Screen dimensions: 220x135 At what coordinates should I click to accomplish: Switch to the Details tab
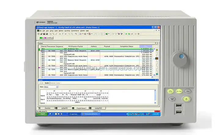coord(41,83)
